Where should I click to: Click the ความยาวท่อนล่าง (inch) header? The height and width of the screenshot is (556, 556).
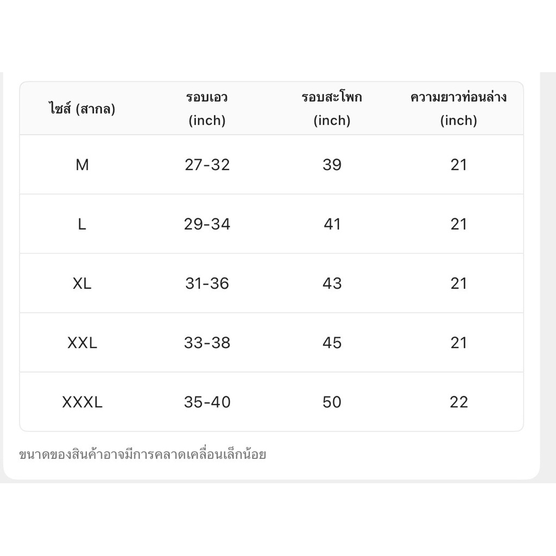coord(458,109)
